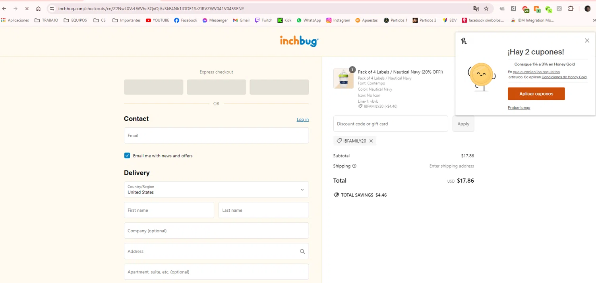The width and height of the screenshot is (596, 283).
Task: Click the product thumbnail image
Action: [x=343, y=78]
